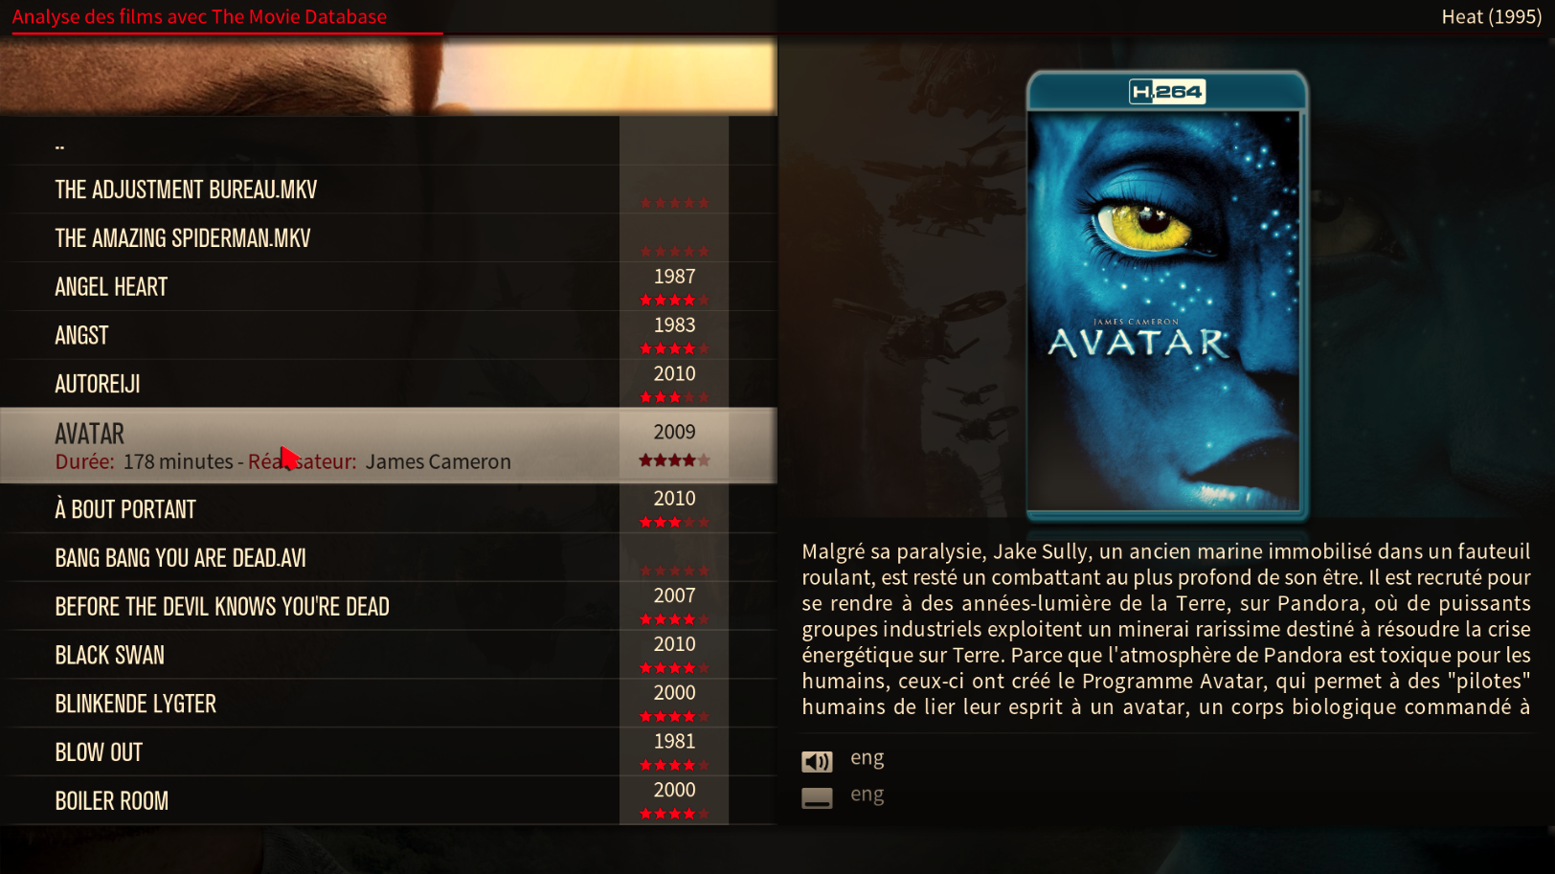The width and height of the screenshot is (1555, 874).
Task: Select À Bout Portant in list
Action: coord(388,509)
